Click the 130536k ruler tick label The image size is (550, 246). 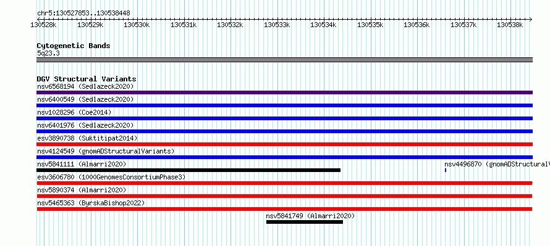tap(417, 25)
